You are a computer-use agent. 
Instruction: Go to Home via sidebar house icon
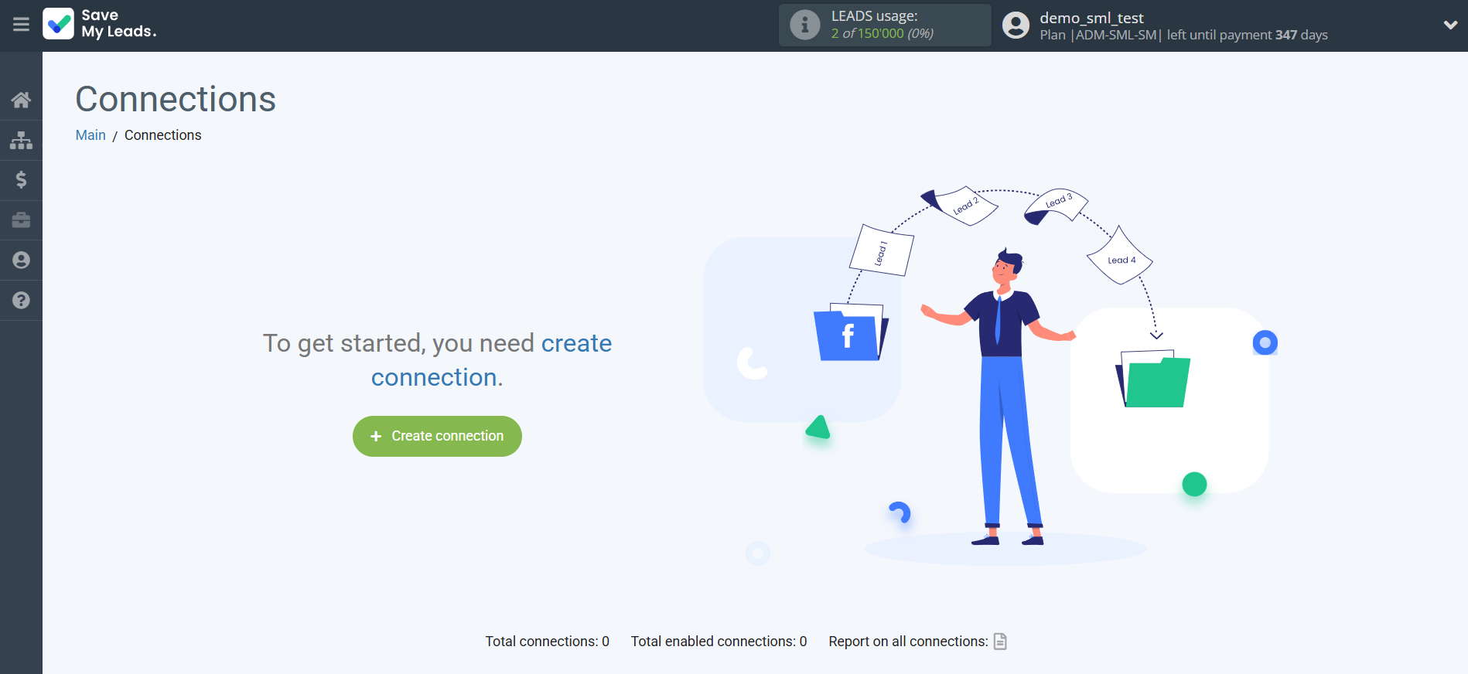[x=21, y=100]
